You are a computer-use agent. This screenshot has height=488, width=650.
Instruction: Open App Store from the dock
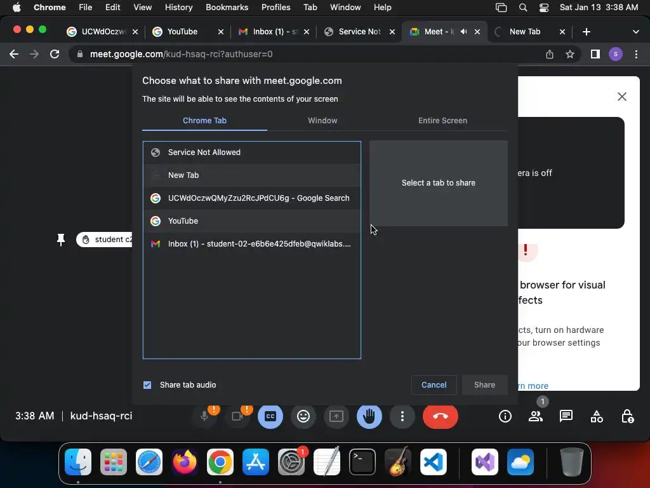pos(256,462)
